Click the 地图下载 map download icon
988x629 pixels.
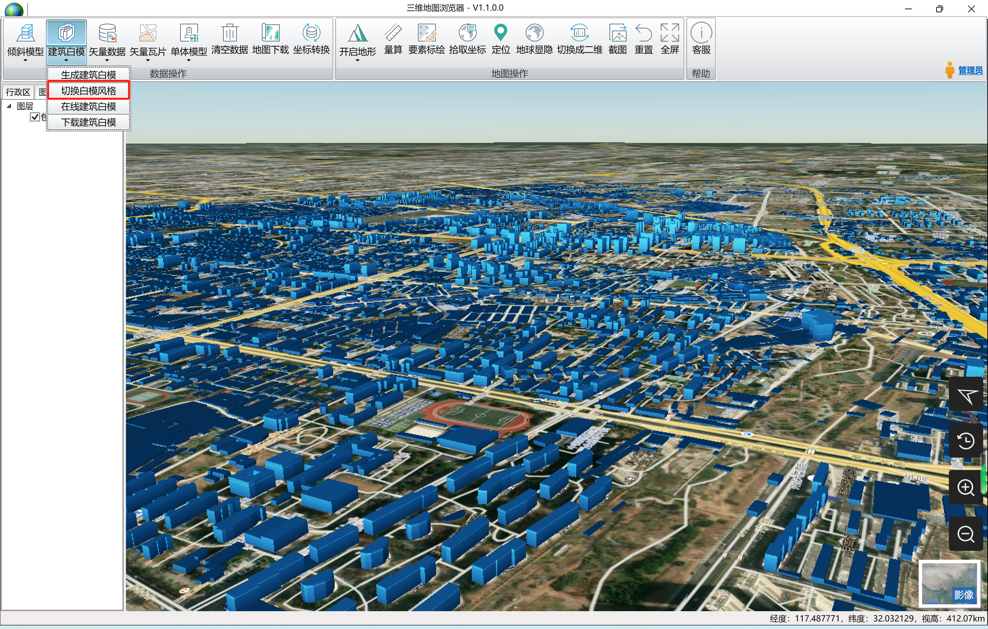[x=270, y=34]
